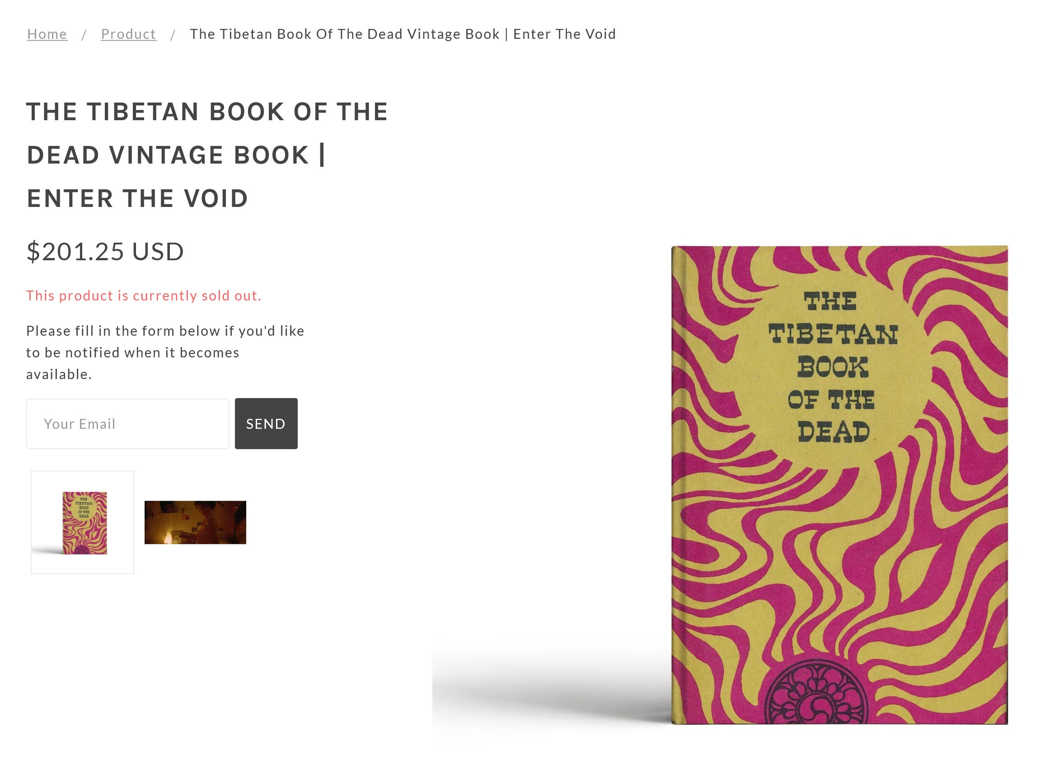Click the first breadcrumb slash separator
Screen dimensions: 1045x760
click(x=84, y=35)
